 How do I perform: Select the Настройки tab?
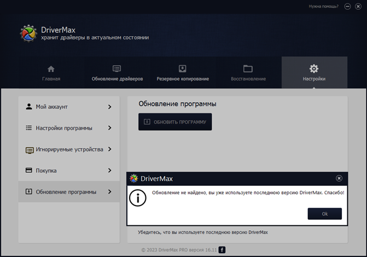tap(314, 73)
